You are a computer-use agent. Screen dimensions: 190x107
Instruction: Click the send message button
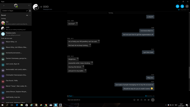[153, 100]
